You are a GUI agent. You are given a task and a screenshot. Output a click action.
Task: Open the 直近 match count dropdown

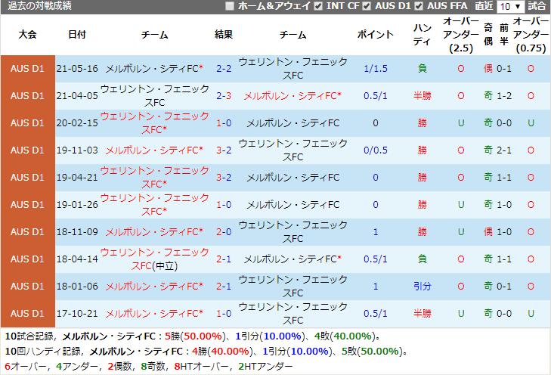coord(510,6)
